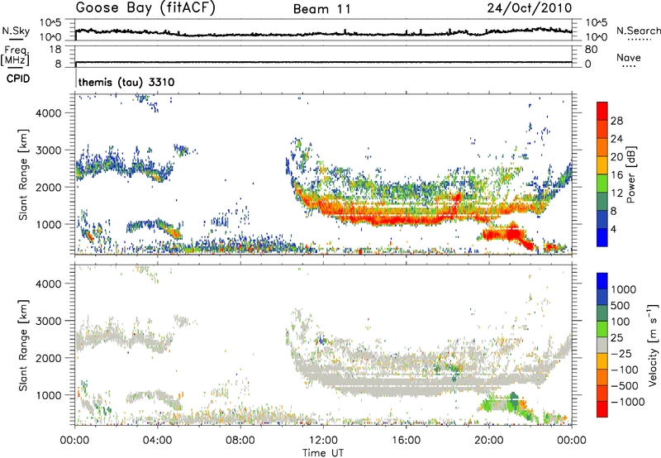Click the "12" label on the power scale
Screen dimensions: 661x458
(616, 193)
